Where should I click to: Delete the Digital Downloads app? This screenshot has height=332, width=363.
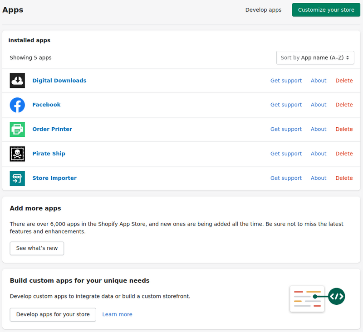(x=344, y=81)
